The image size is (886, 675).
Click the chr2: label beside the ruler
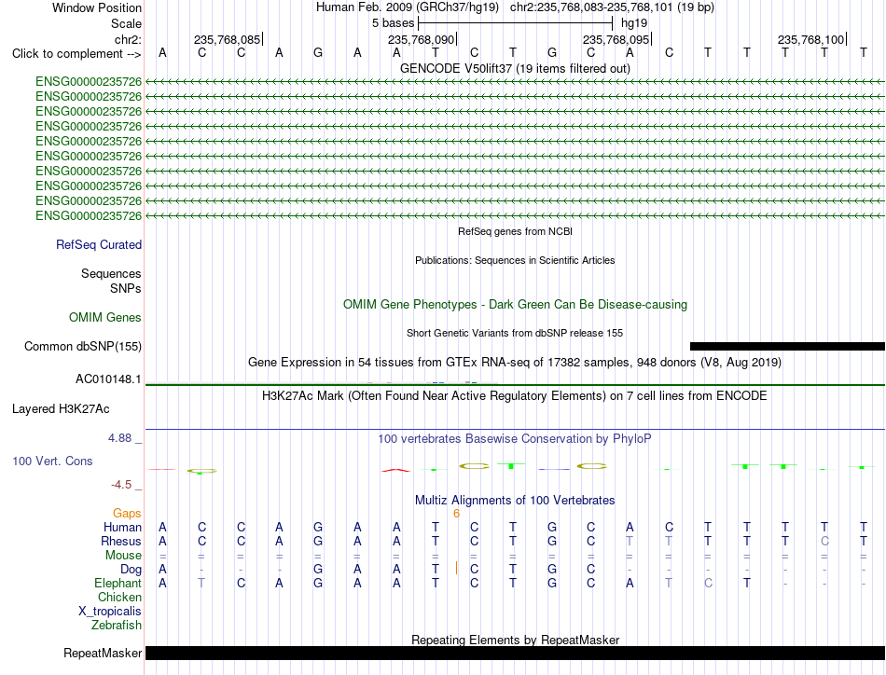(128, 39)
